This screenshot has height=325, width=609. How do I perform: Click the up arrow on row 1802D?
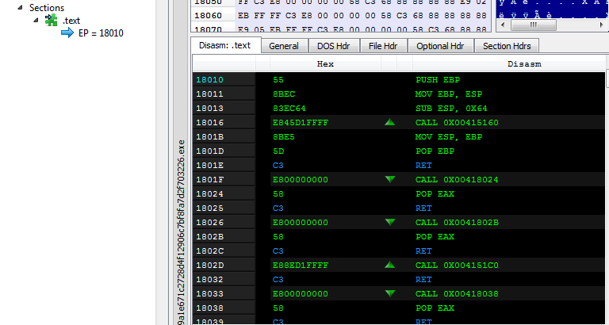point(389,266)
